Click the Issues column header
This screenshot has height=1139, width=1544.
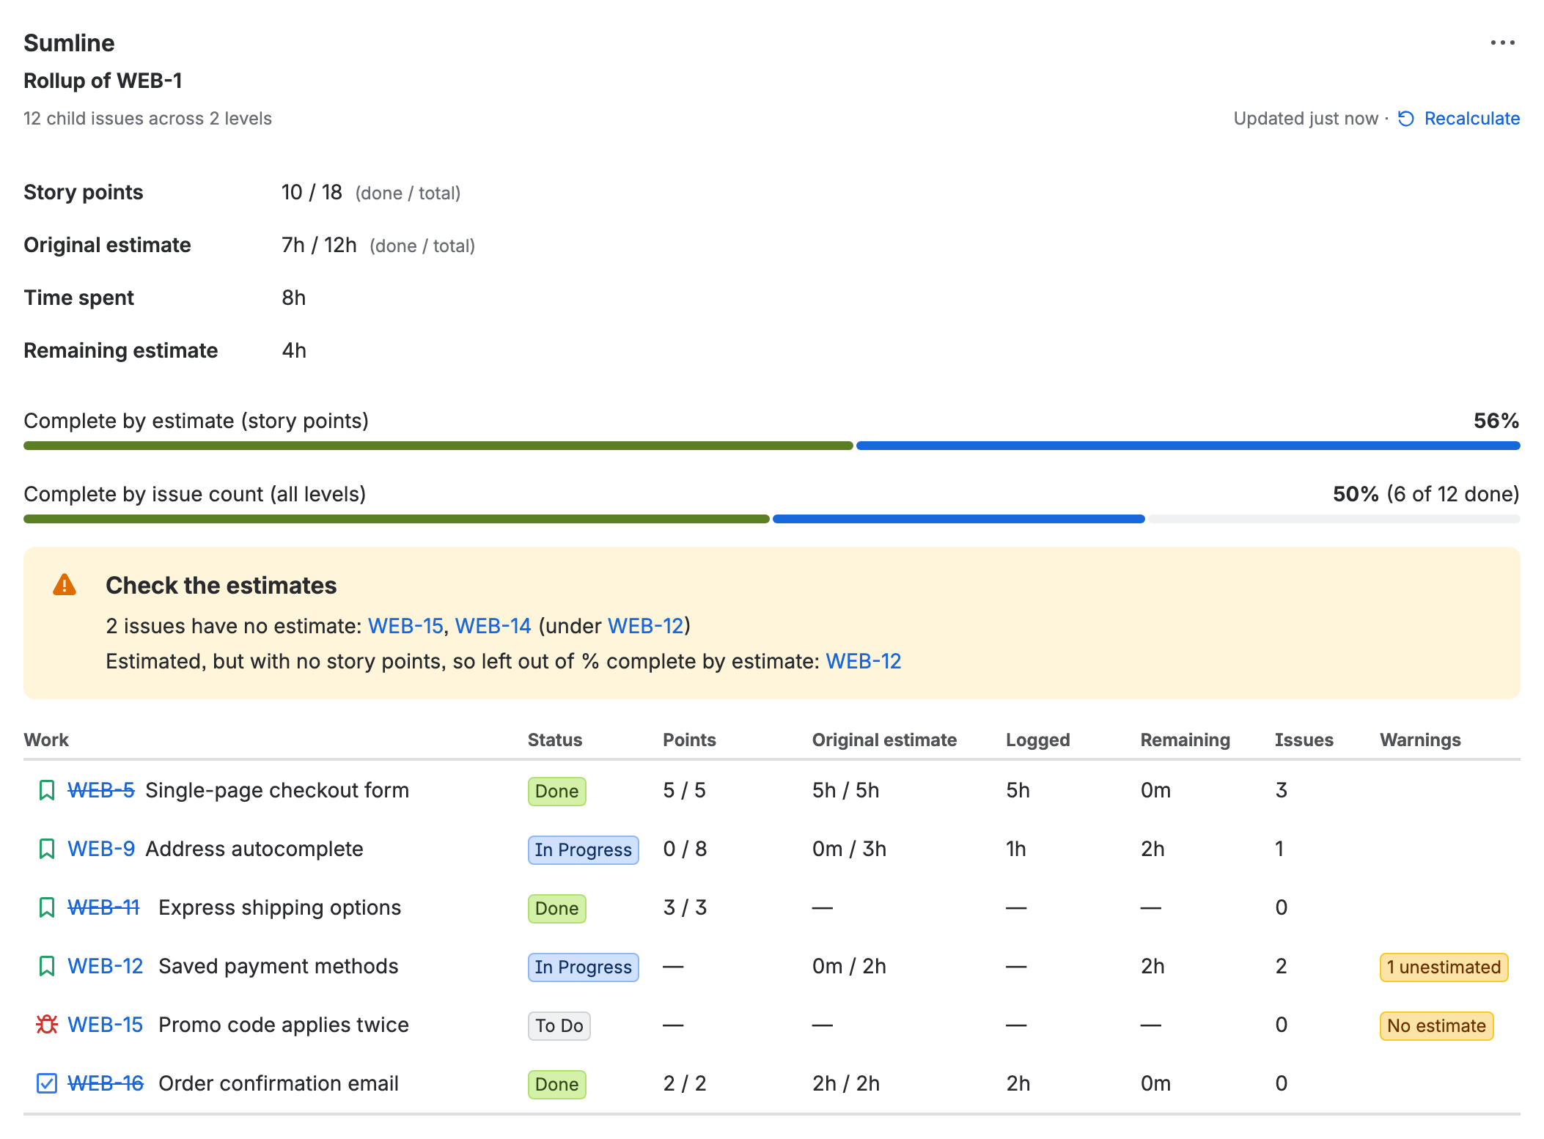point(1304,740)
